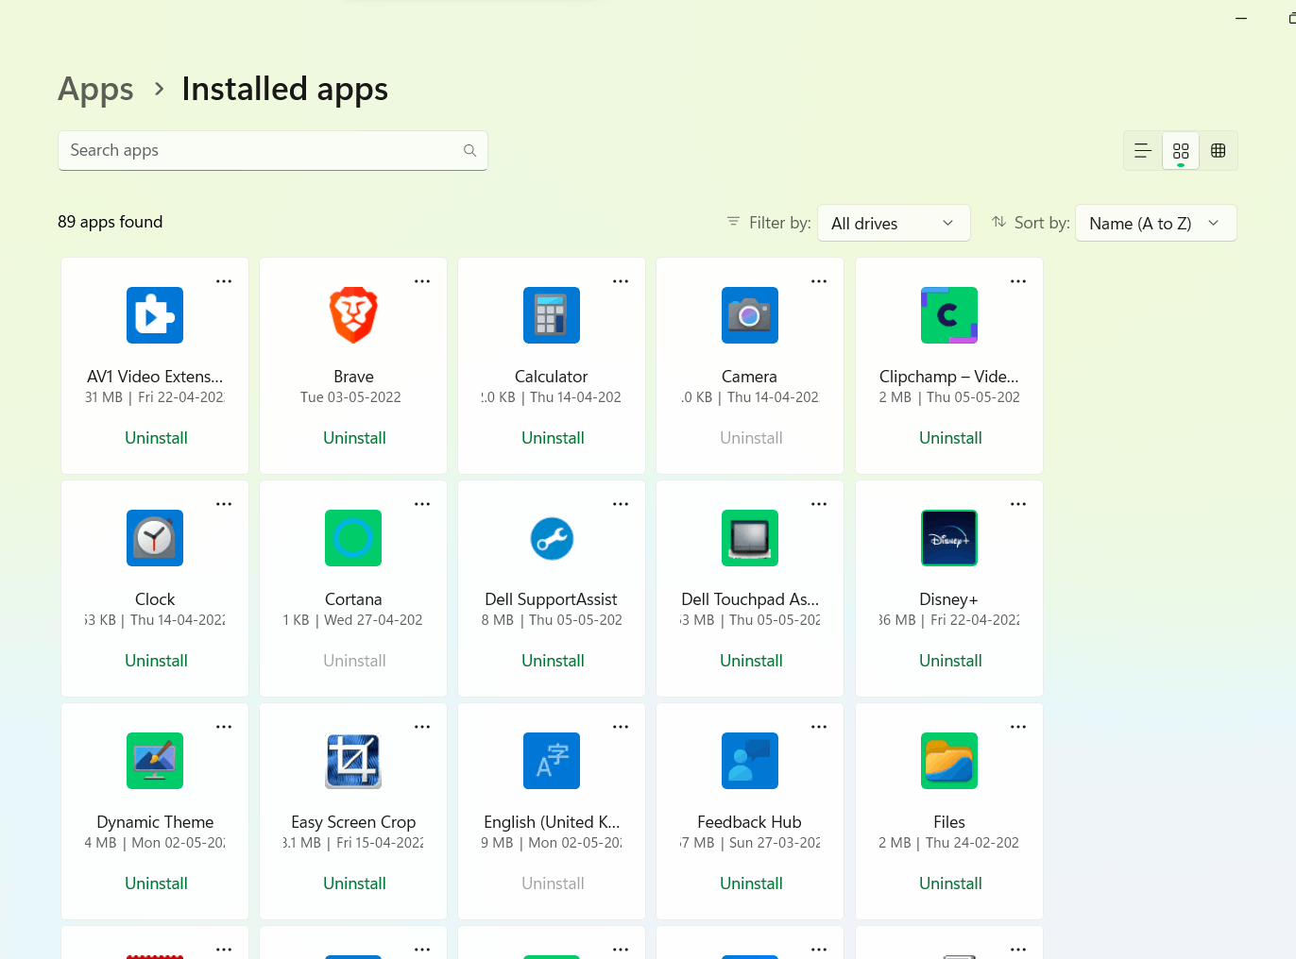Click the Clipchamp app icon

coord(949,315)
